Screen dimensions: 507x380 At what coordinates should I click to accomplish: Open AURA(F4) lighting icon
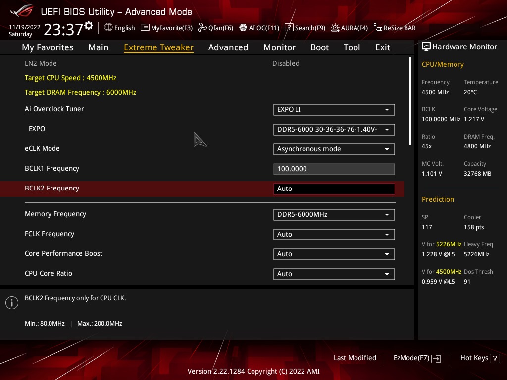[x=335, y=28]
